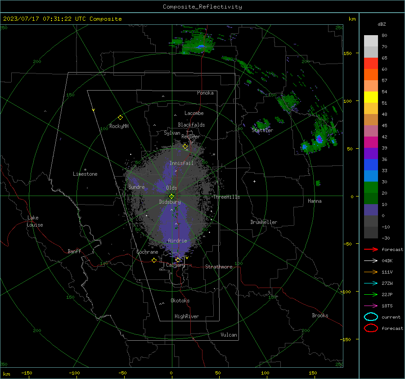Pick the yellow 51 dBZ color swatch

[371, 97]
